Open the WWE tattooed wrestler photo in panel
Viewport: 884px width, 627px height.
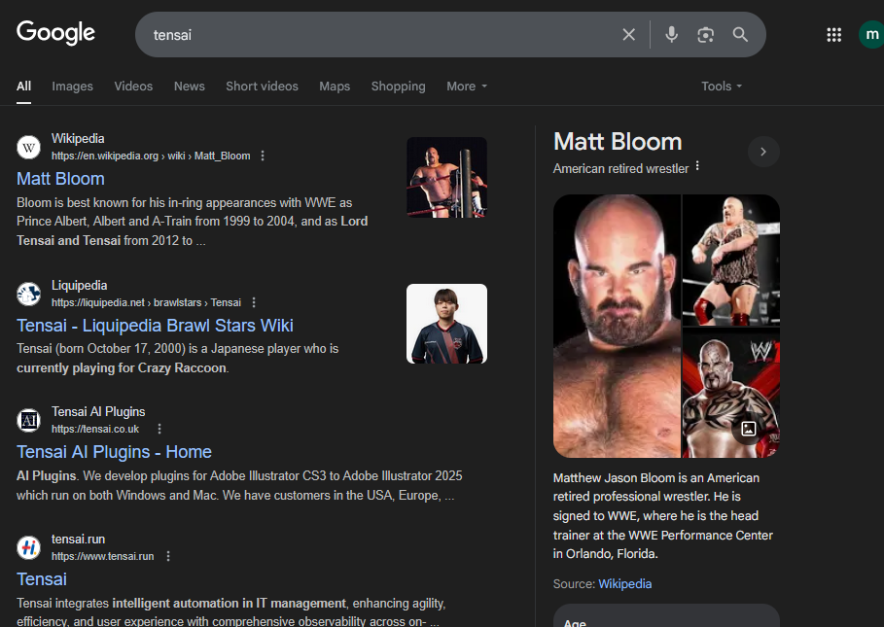[731, 393]
